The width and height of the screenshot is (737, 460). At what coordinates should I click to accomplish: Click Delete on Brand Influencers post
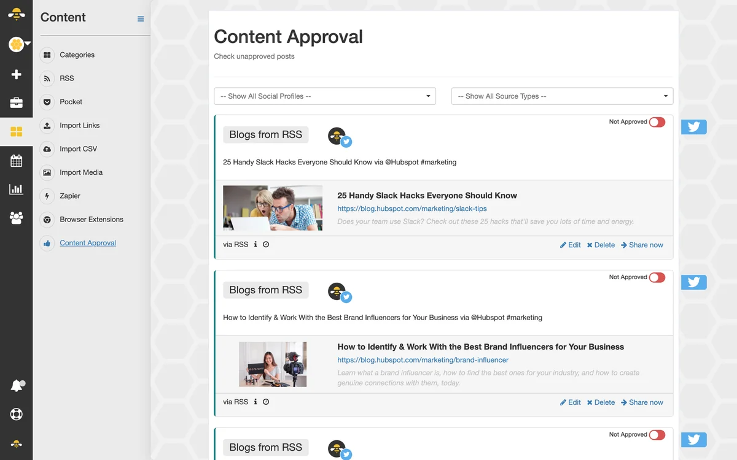click(x=601, y=402)
